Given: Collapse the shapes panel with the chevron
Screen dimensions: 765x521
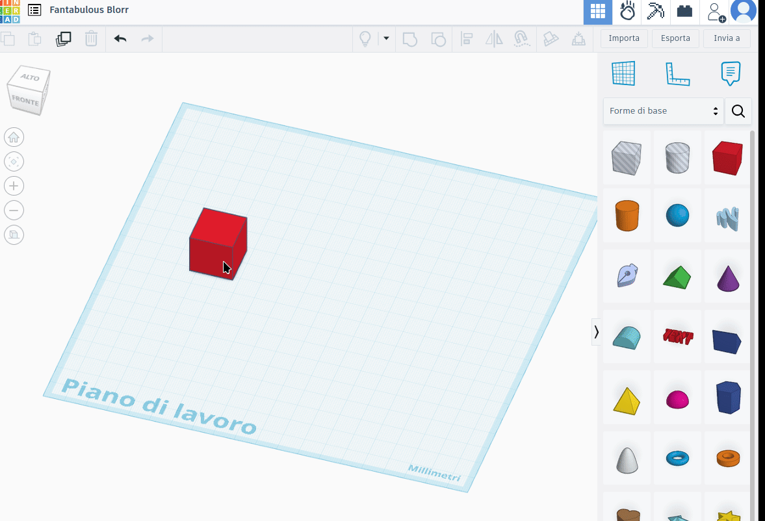Looking at the screenshot, I should tap(596, 332).
